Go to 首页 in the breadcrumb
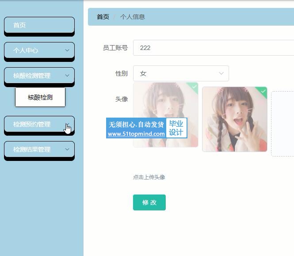This screenshot has width=294, height=256. pyautogui.click(x=103, y=17)
